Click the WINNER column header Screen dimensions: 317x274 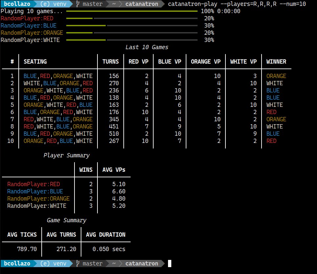click(x=276, y=62)
